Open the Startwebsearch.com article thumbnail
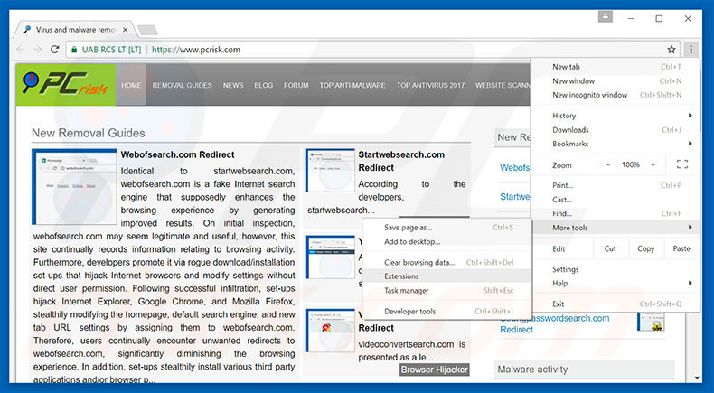The height and width of the screenshot is (393, 714). click(x=331, y=171)
